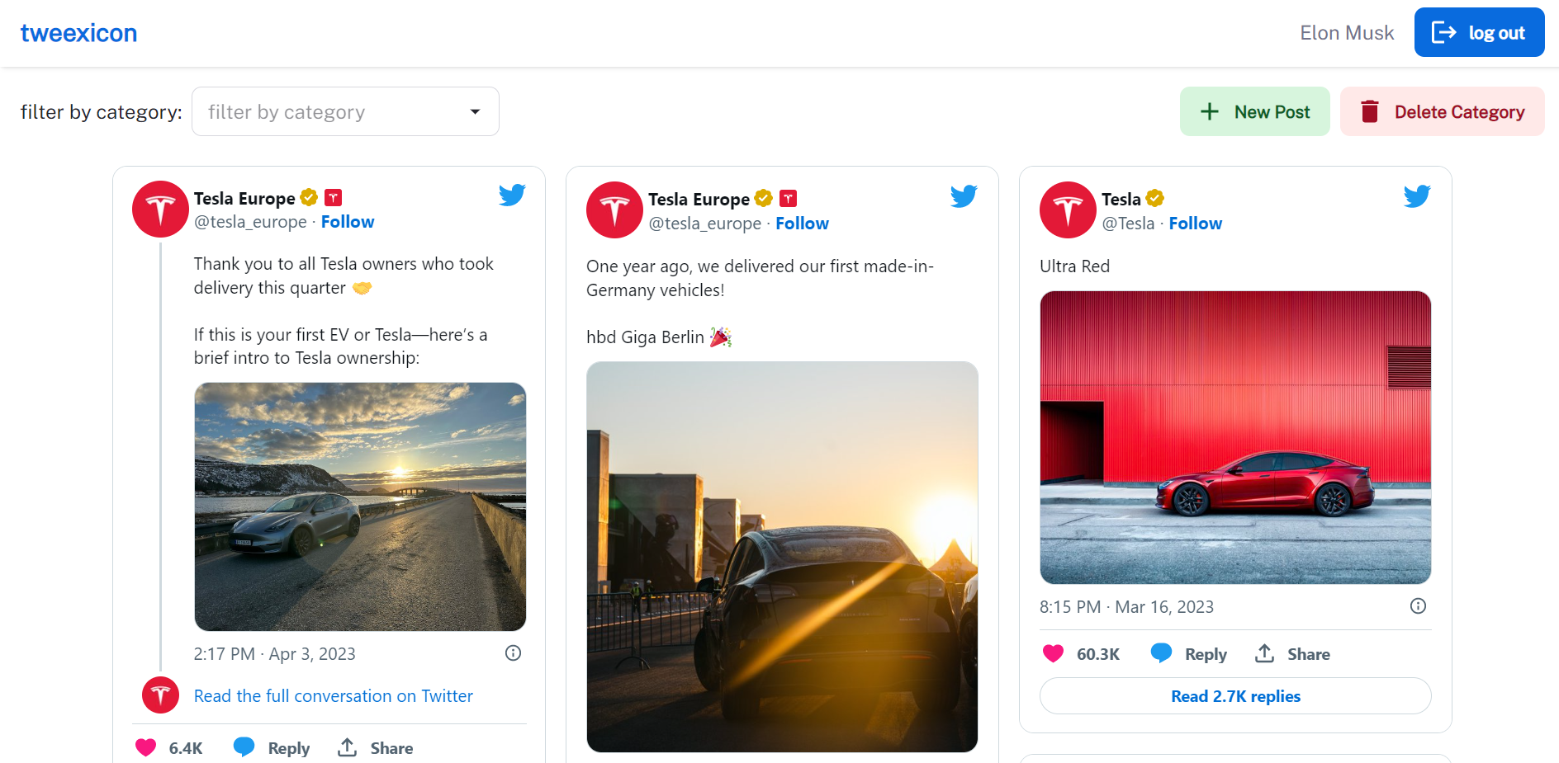Screen dimensions: 1559x763
Task: Click the red Tesla badge on the Giga Berlin tweet
Action: [789, 198]
